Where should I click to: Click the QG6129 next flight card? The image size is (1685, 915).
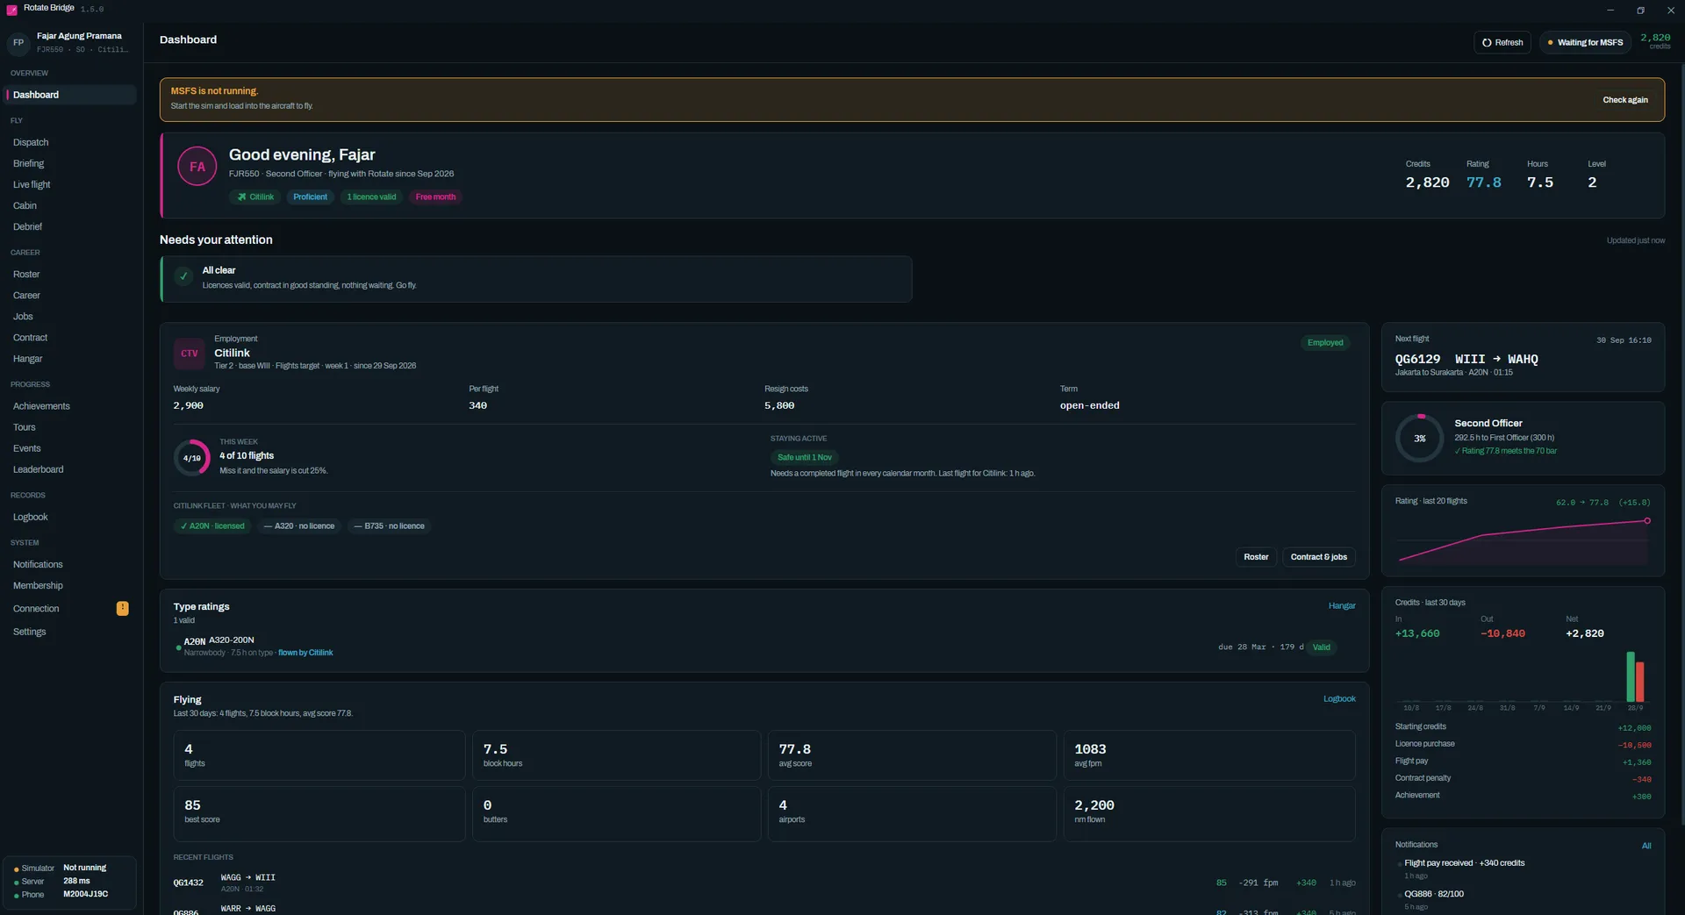[1523, 357]
